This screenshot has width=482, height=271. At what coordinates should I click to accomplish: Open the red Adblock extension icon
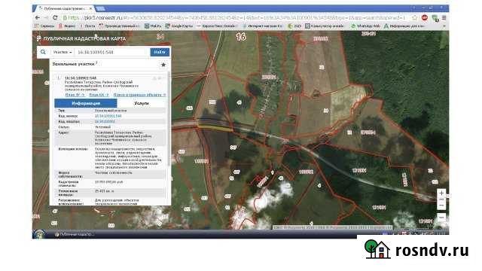[x=425, y=18]
